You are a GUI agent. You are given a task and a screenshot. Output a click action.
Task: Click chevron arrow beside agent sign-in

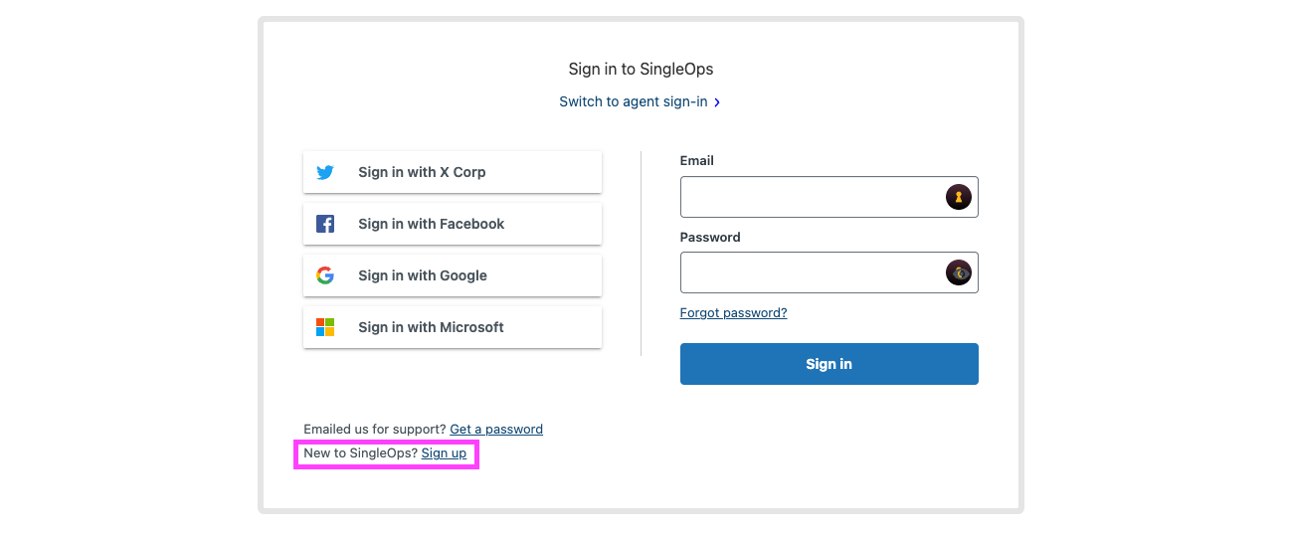717,102
